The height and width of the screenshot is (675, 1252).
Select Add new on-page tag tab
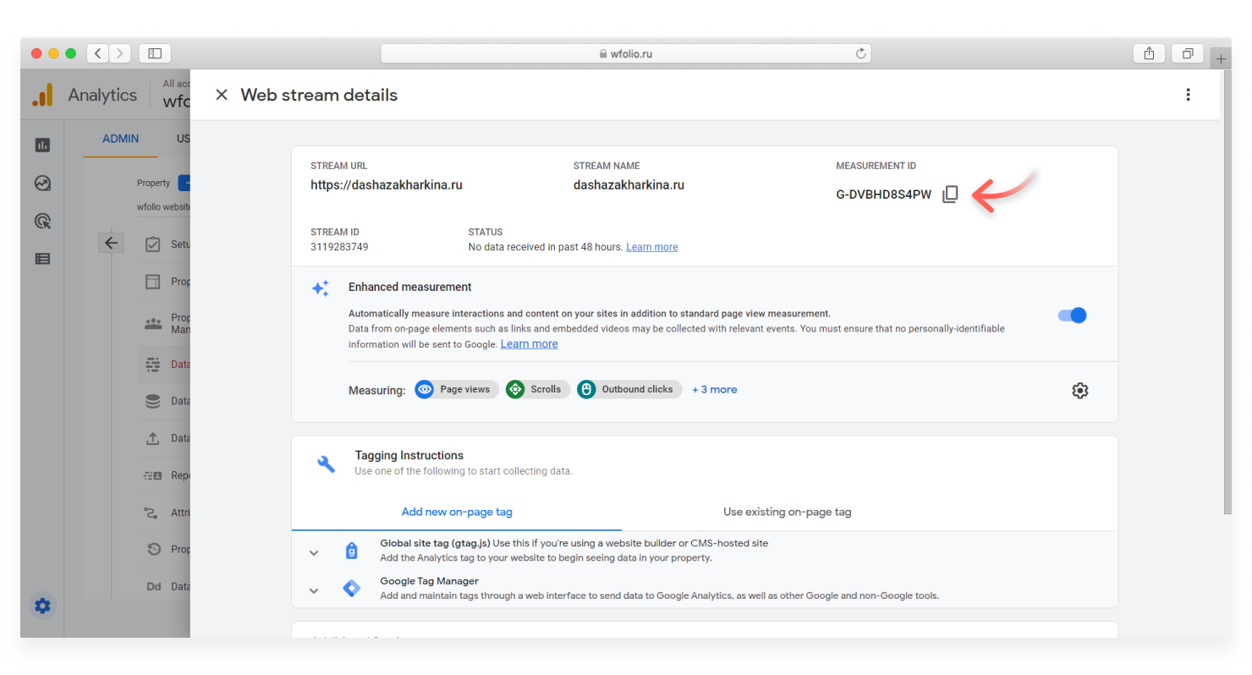[x=457, y=512]
